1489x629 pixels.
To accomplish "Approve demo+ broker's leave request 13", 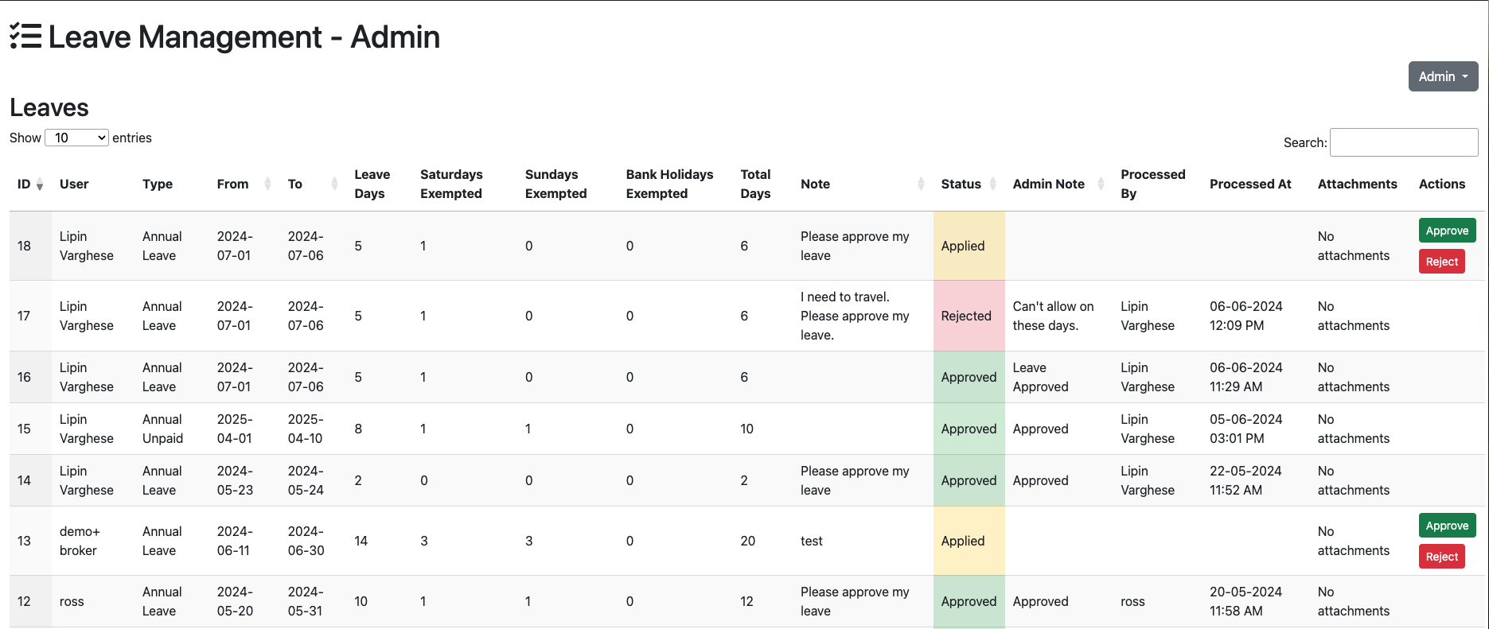I will (x=1446, y=526).
